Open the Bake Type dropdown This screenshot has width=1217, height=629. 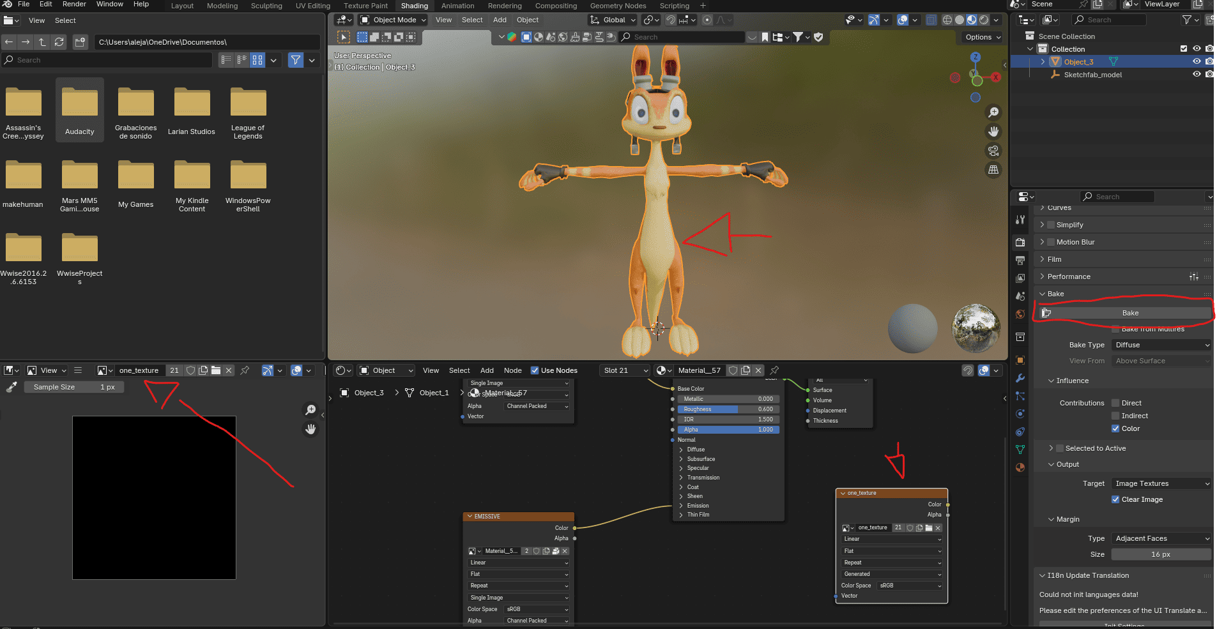point(1161,345)
